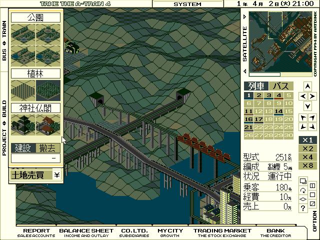Open the BANK creditor menu

click(x=272, y=232)
